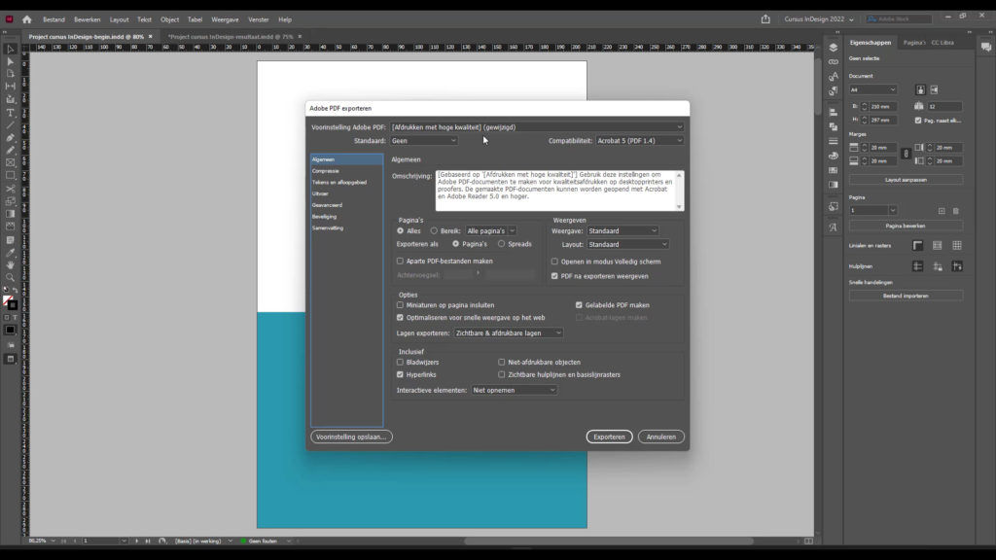Click the Exporteren button
This screenshot has height=560, width=996.
pyautogui.click(x=609, y=437)
